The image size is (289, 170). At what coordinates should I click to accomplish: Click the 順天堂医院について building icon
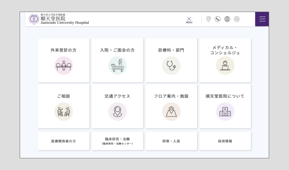click(x=225, y=111)
